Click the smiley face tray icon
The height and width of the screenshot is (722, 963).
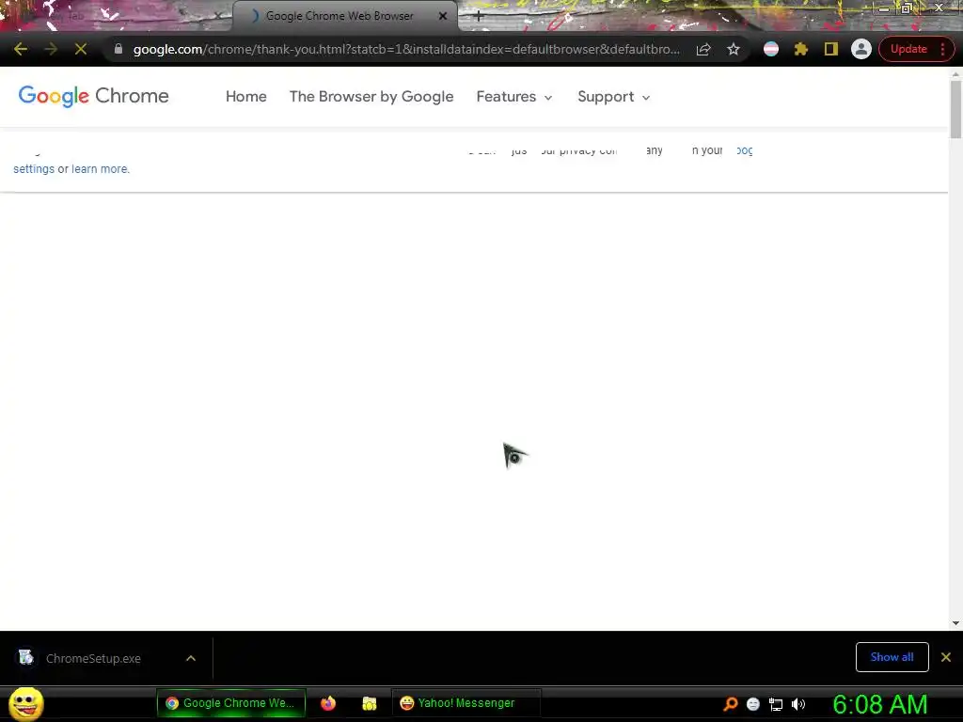[753, 704]
